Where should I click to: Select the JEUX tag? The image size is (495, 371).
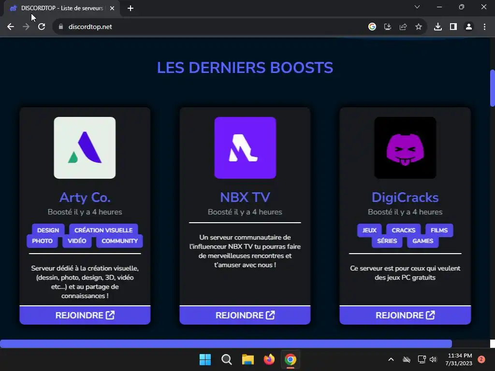[x=369, y=230]
